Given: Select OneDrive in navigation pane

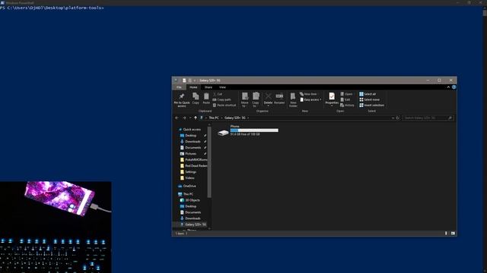Looking at the screenshot, I should coord(189,186).
